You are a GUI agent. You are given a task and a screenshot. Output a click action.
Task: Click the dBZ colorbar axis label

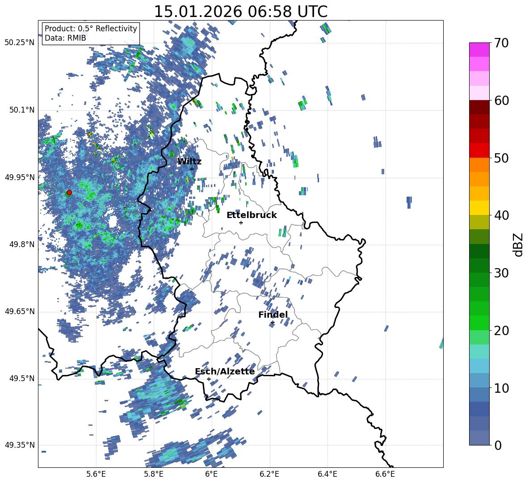tap(518, 244)
